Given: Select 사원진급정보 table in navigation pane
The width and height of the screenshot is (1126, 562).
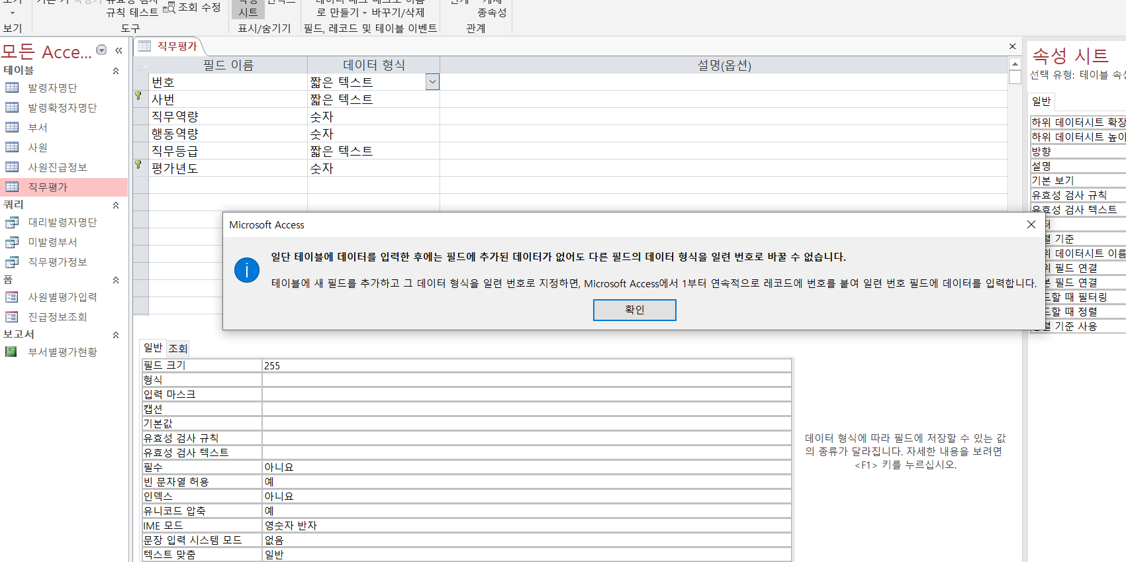Looking at the screenshot, I should 57,167.
